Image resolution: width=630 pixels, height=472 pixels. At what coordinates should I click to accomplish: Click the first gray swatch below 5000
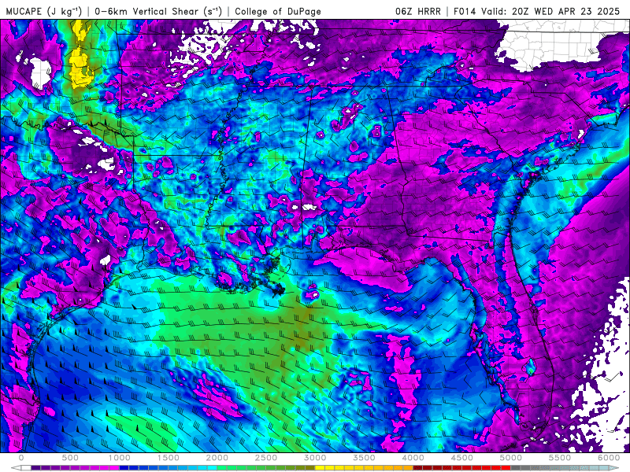click(516, 467)
